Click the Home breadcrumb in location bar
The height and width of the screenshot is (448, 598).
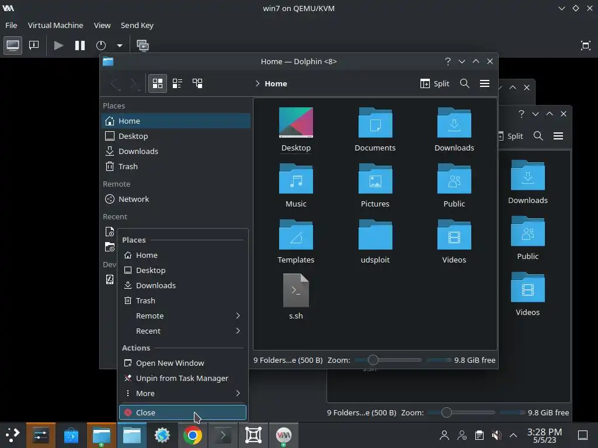coord(276,83)
